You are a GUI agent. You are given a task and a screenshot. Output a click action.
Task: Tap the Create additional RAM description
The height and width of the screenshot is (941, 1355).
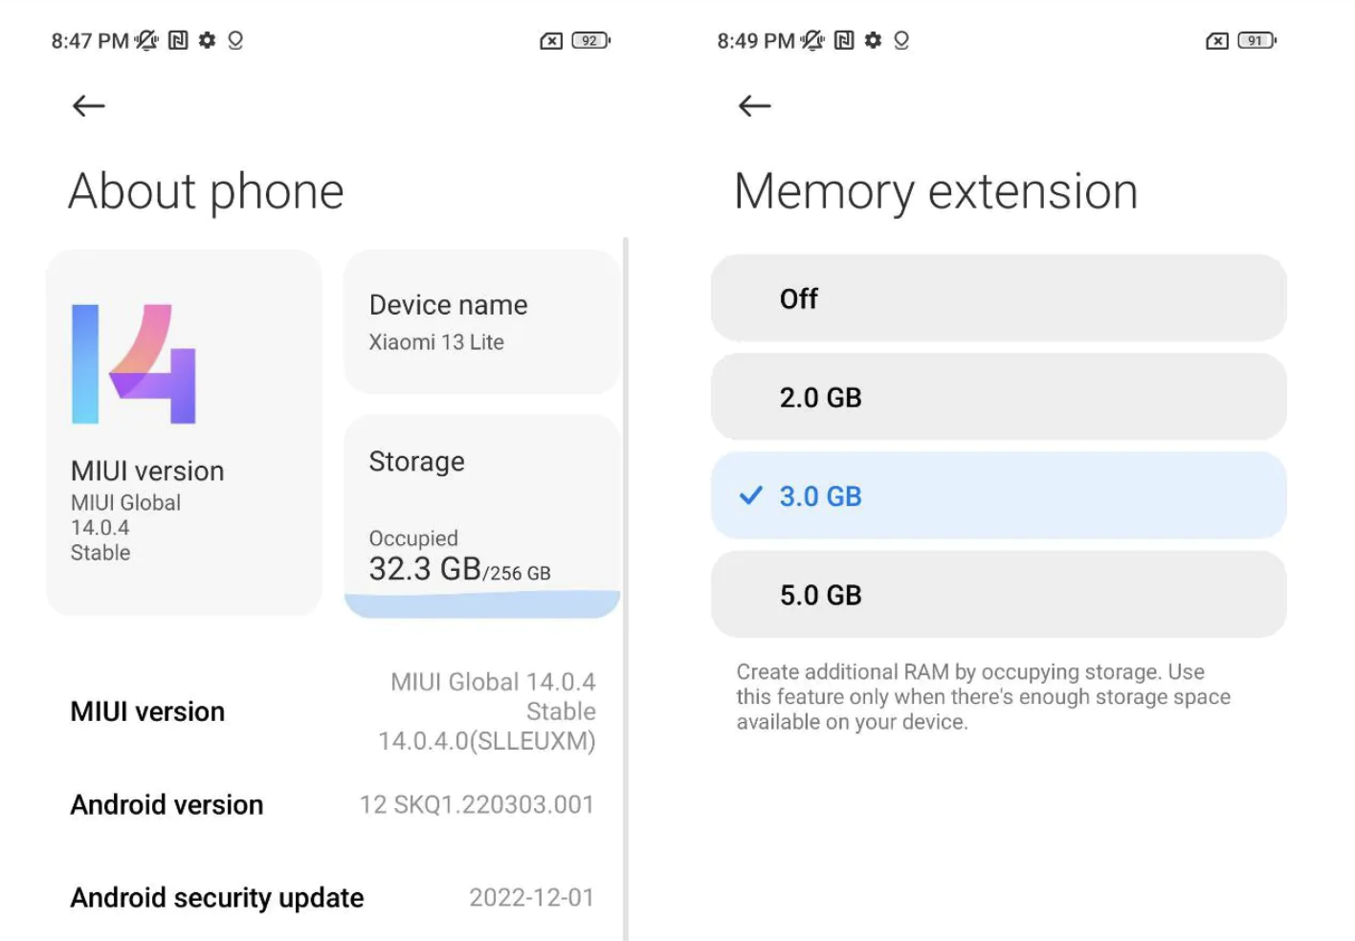coord(984,697)
